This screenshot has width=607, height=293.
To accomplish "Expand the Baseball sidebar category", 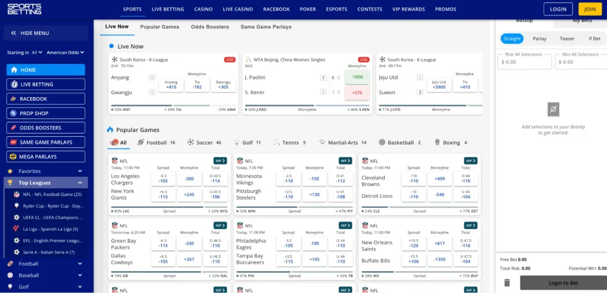I will 79,275.
